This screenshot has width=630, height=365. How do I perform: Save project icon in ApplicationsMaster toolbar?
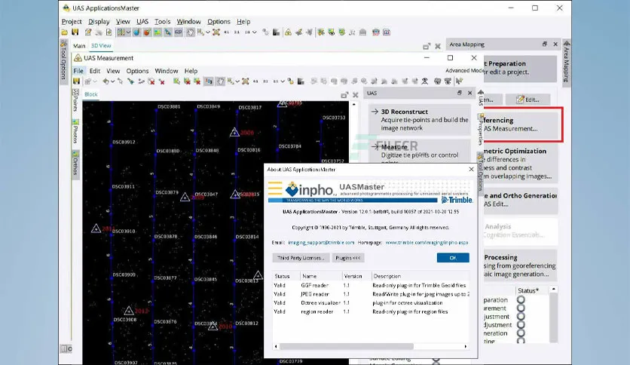[75, 32]
